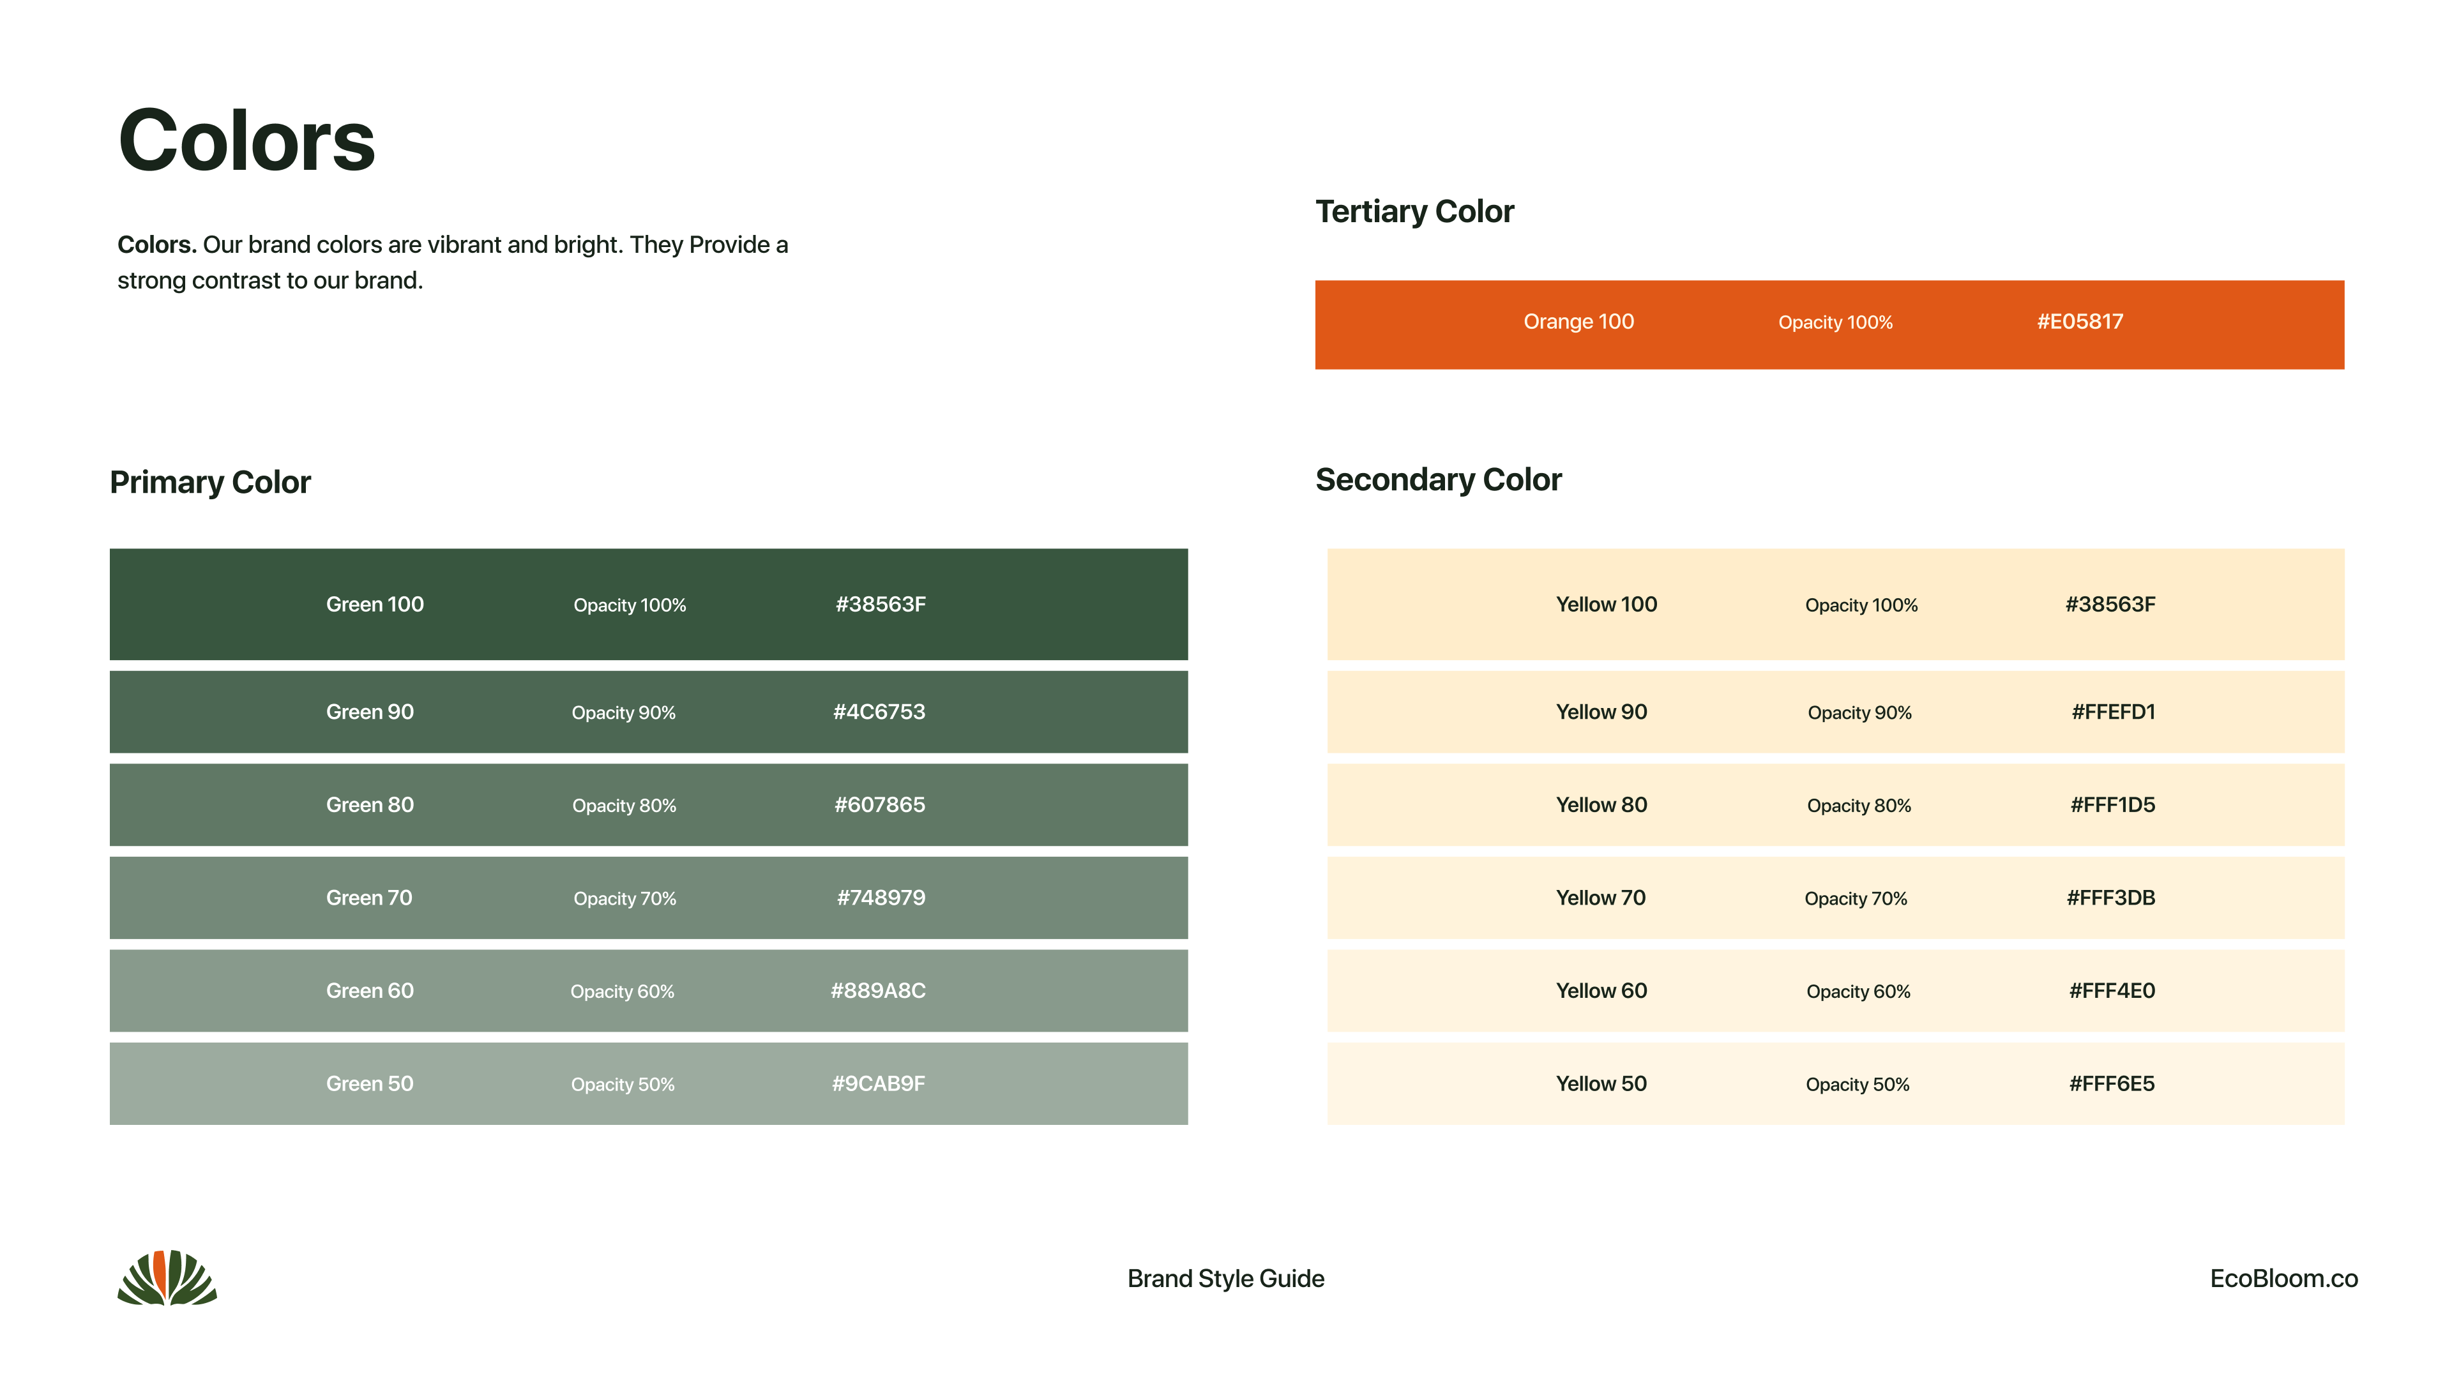Select the Orange 100 color swatch
Screen dimensions: 2452x1379
[1829, 324]
